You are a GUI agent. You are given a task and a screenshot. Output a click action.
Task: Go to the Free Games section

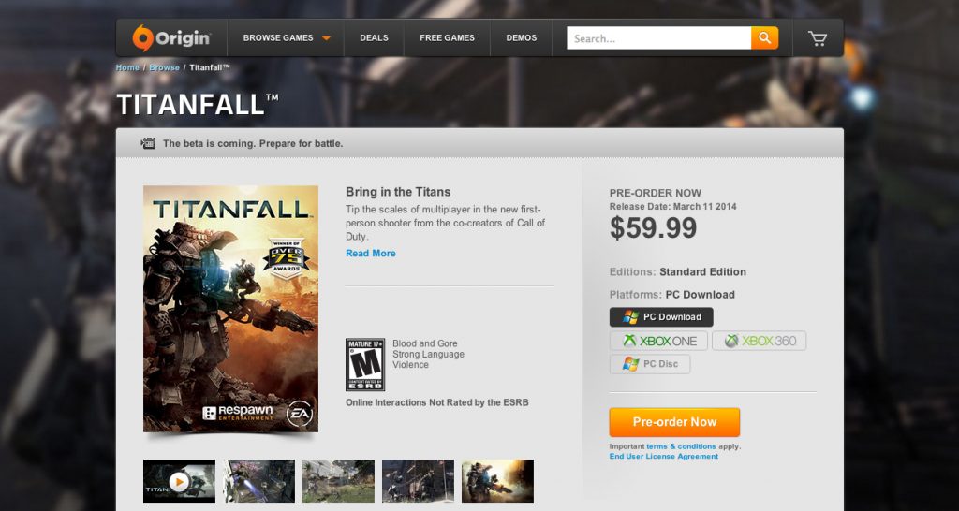(x=447, y=38)
